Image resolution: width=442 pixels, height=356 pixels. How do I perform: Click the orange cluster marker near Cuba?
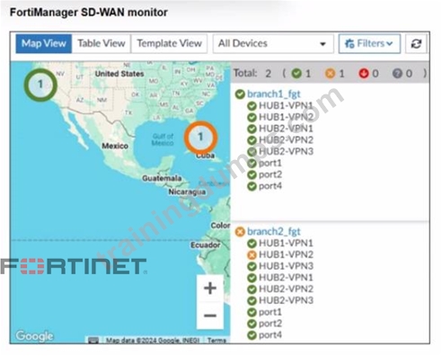pos(200,138)
